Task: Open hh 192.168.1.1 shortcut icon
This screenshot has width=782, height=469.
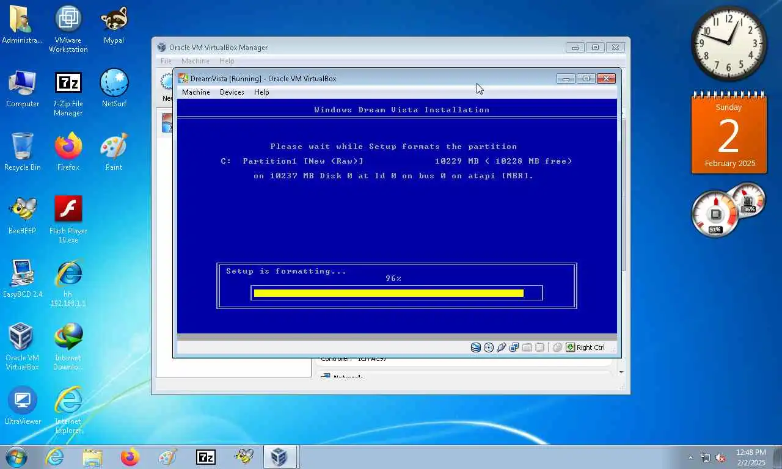Action: click(68, 283)
